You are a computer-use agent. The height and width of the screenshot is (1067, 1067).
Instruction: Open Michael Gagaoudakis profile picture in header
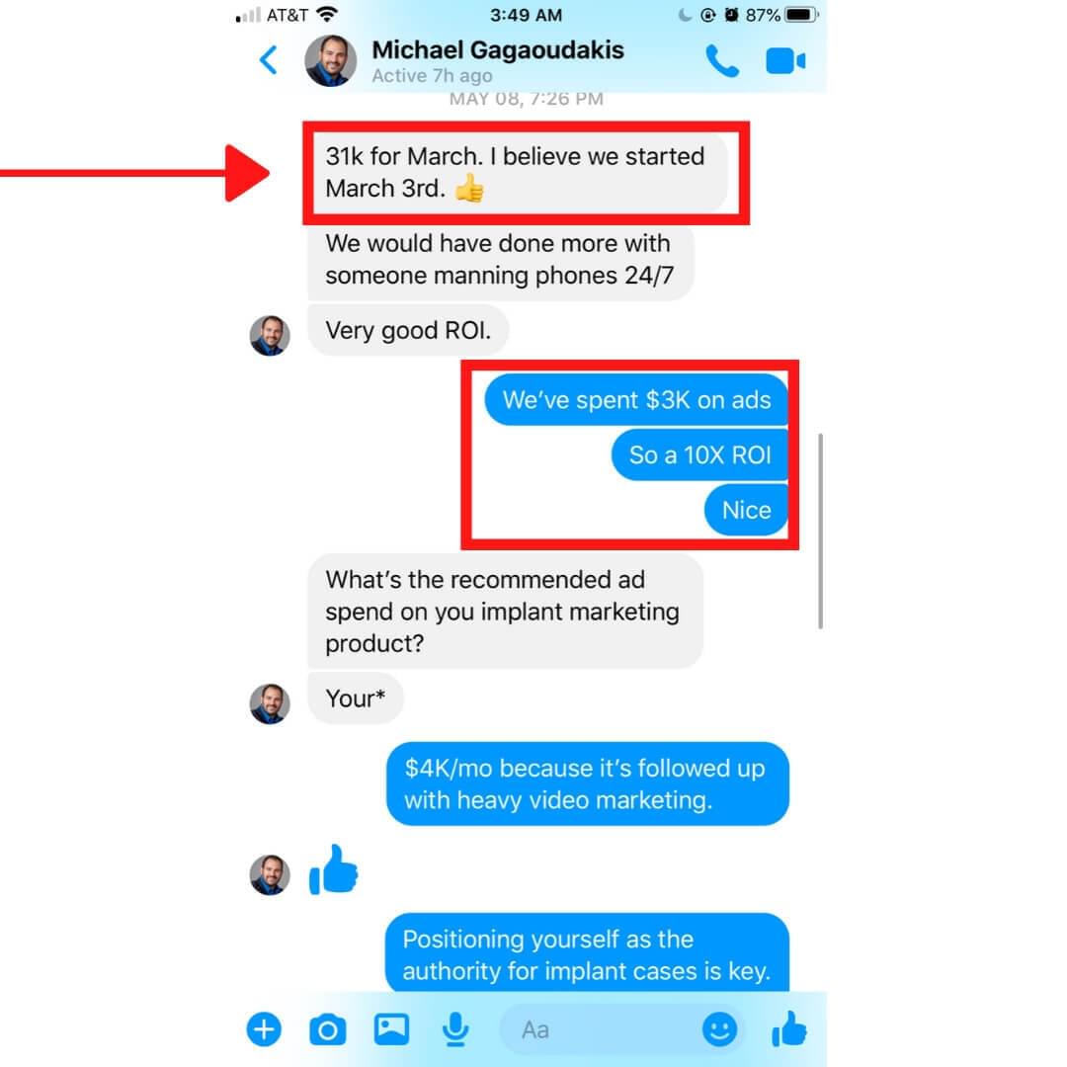(330, 60)
